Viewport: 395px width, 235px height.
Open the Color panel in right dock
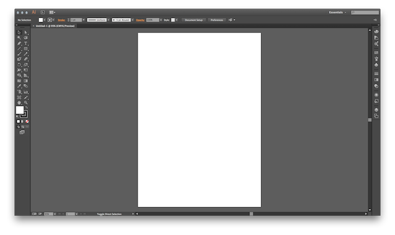(376, 31)
